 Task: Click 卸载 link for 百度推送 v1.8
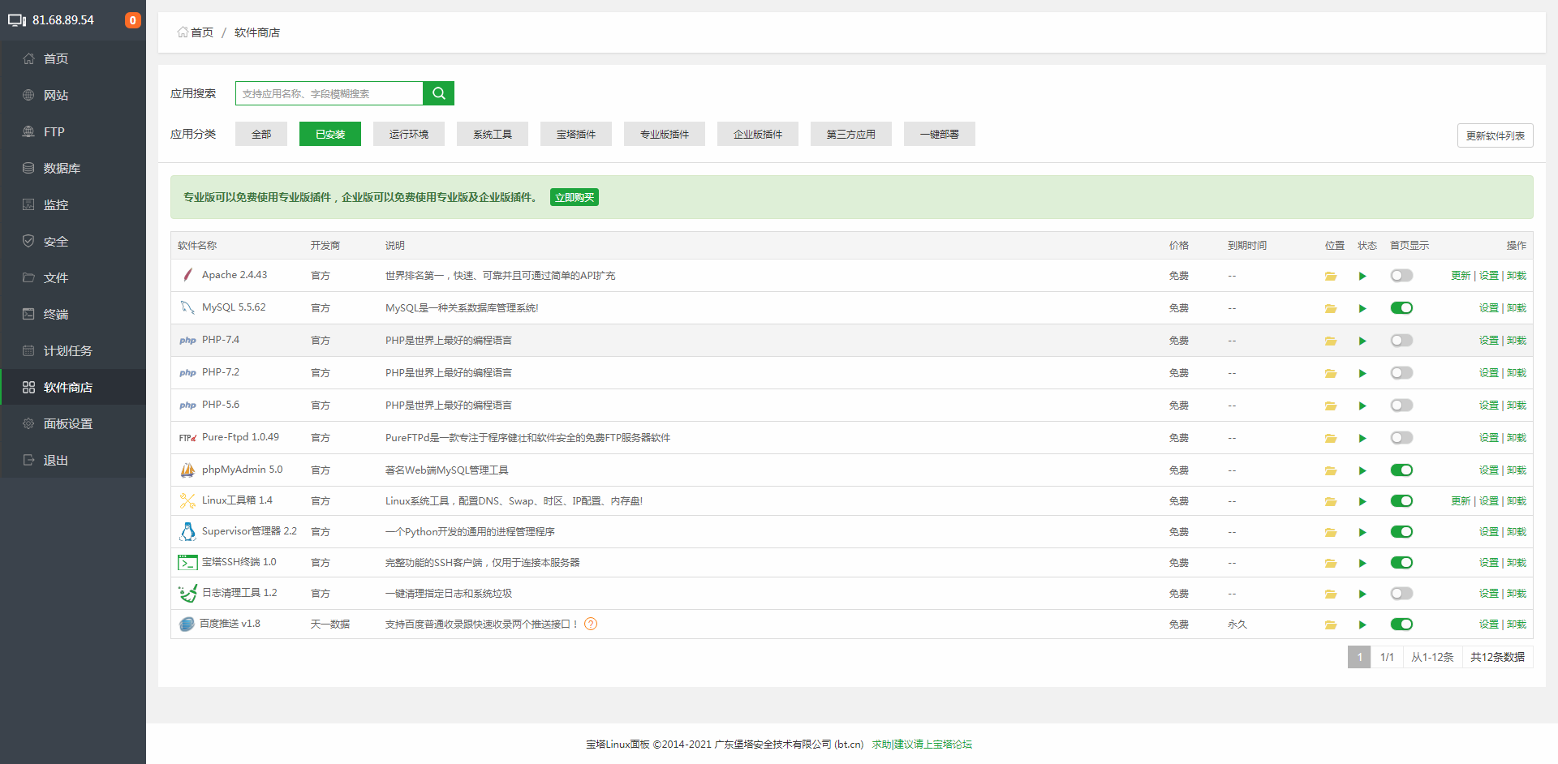1517,625
